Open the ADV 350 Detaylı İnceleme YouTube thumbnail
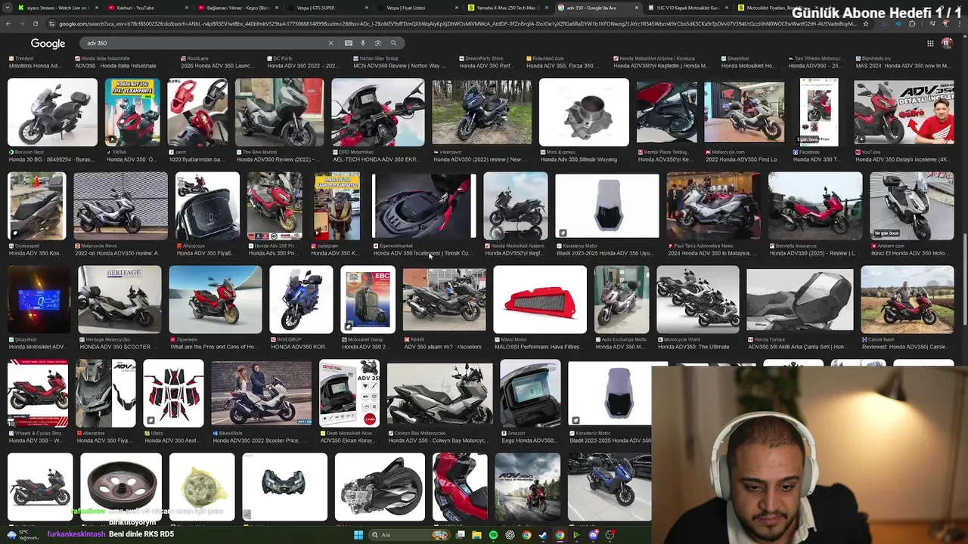 pyautogui.click(x=904, y=112)
